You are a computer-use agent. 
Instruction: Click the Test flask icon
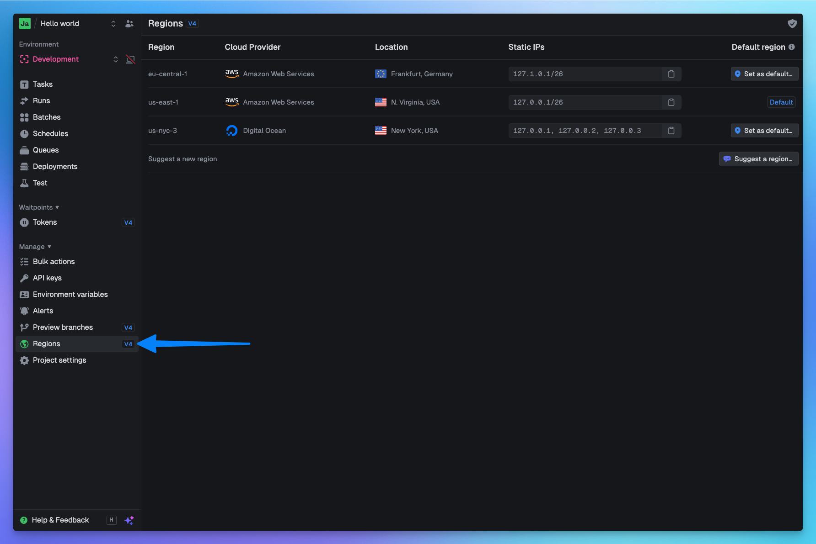tap(24, 183)
